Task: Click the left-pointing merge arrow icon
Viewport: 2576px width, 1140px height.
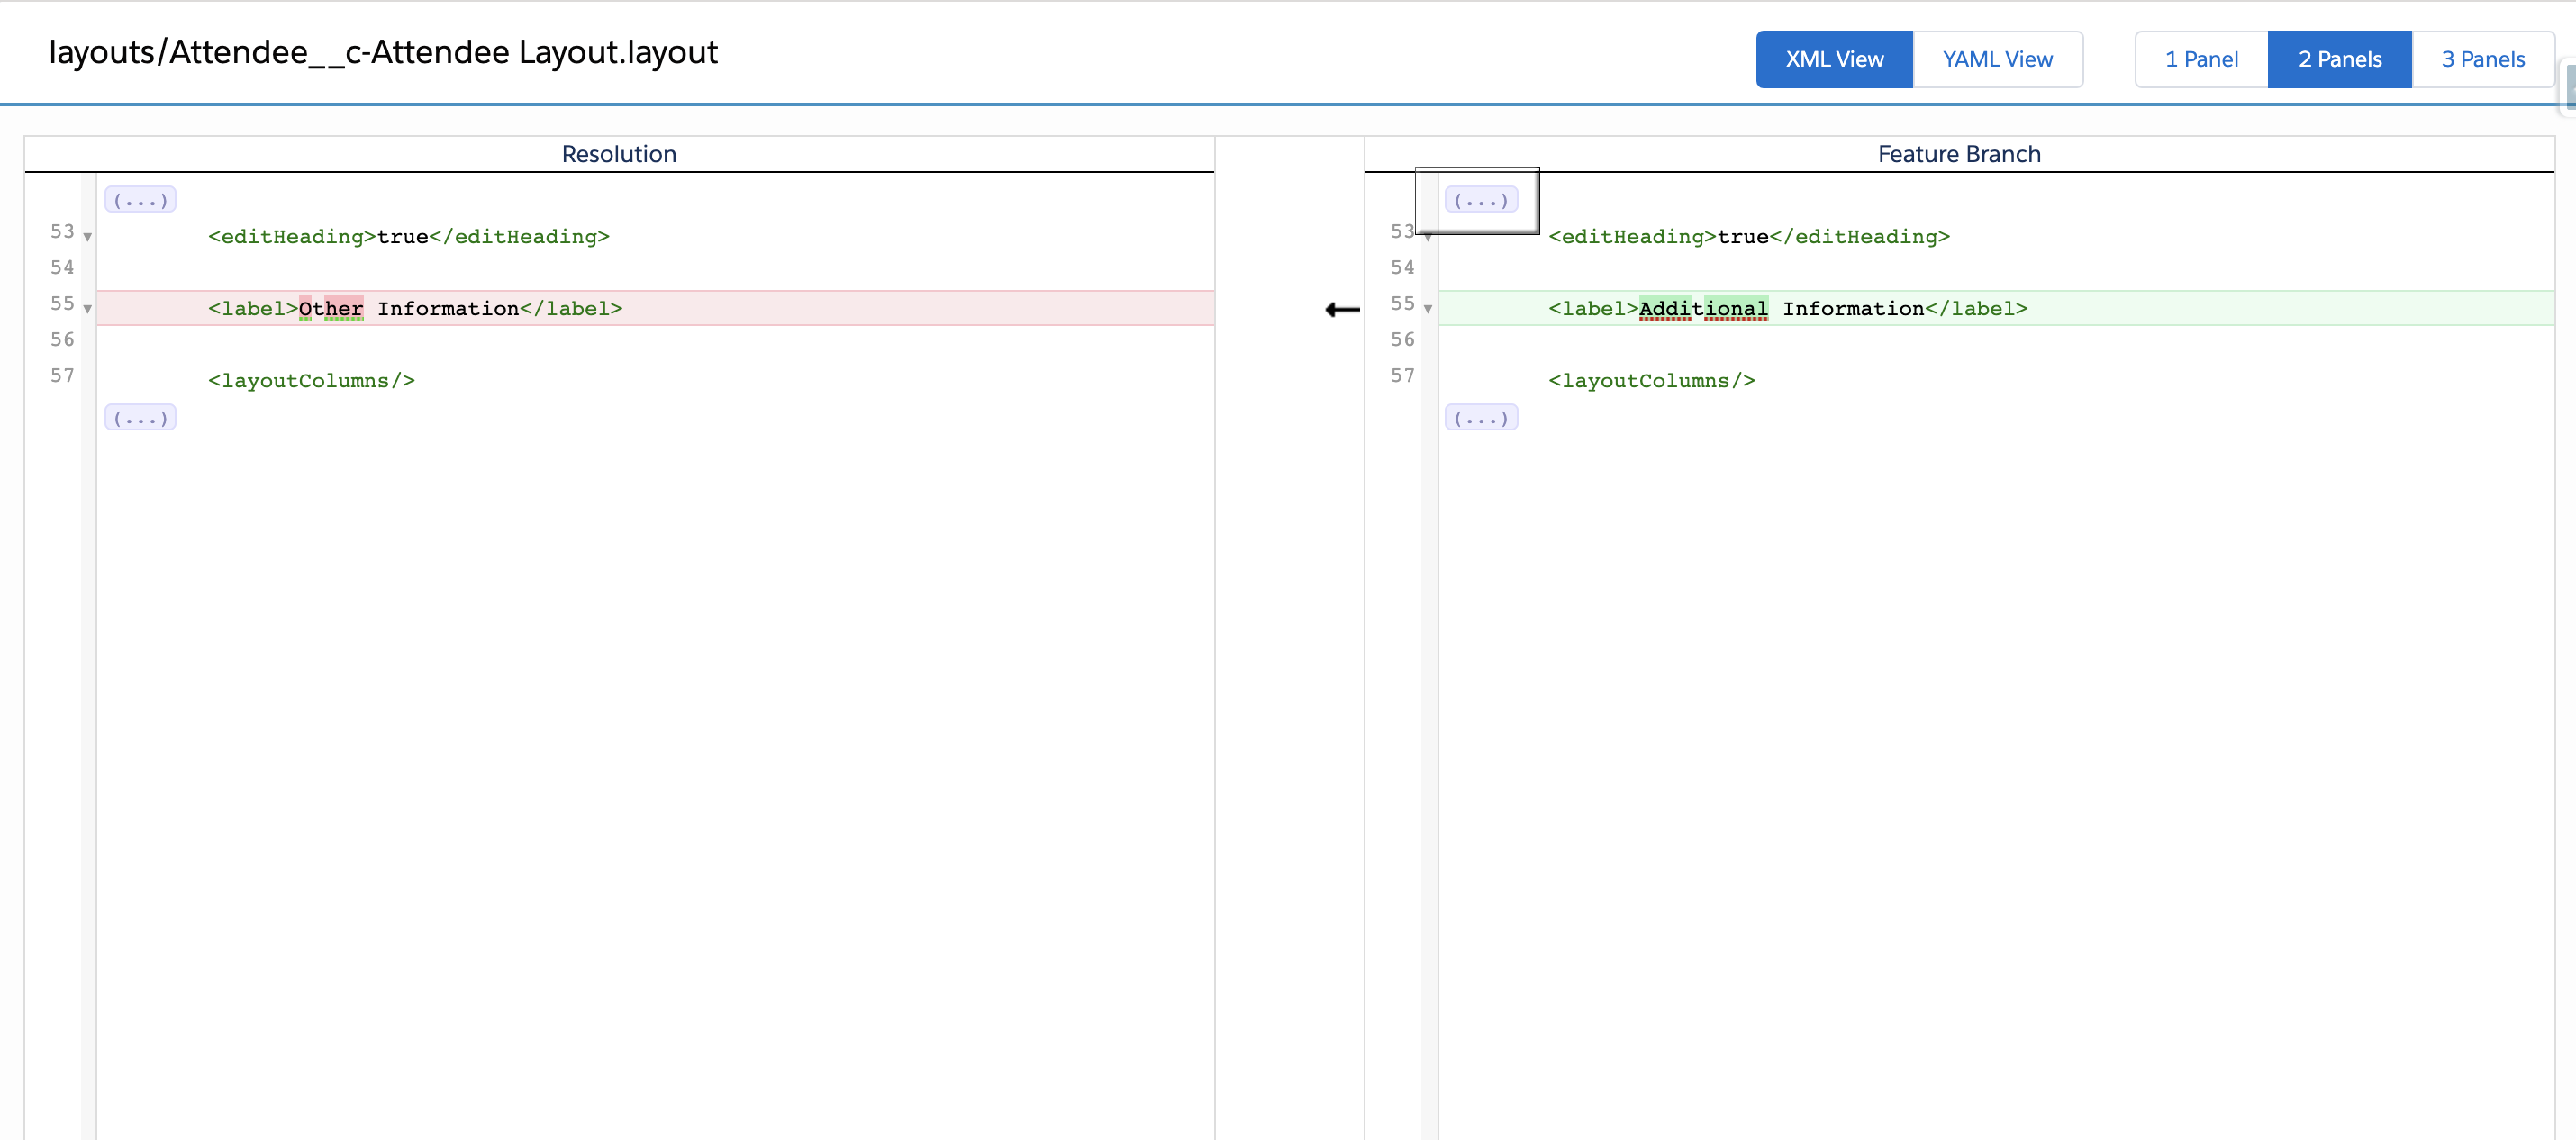Action: (x=1342, y=310)
